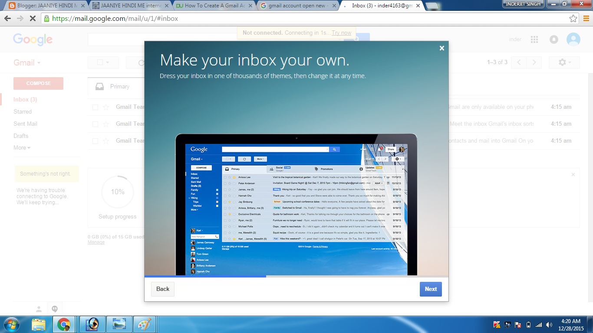Screen dimensions: 593x333
Task: Tick checkbox of third Gmail Team email
Action: [95, 141]
